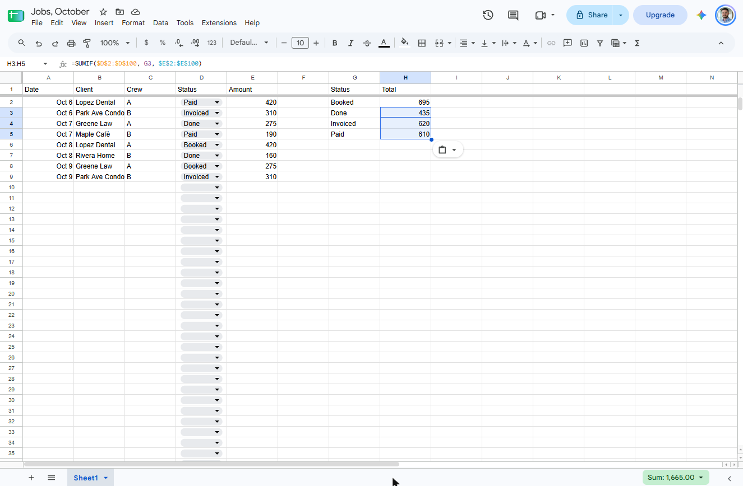Open the fill color bucket picker
The image size is (743, 486).
405,43
